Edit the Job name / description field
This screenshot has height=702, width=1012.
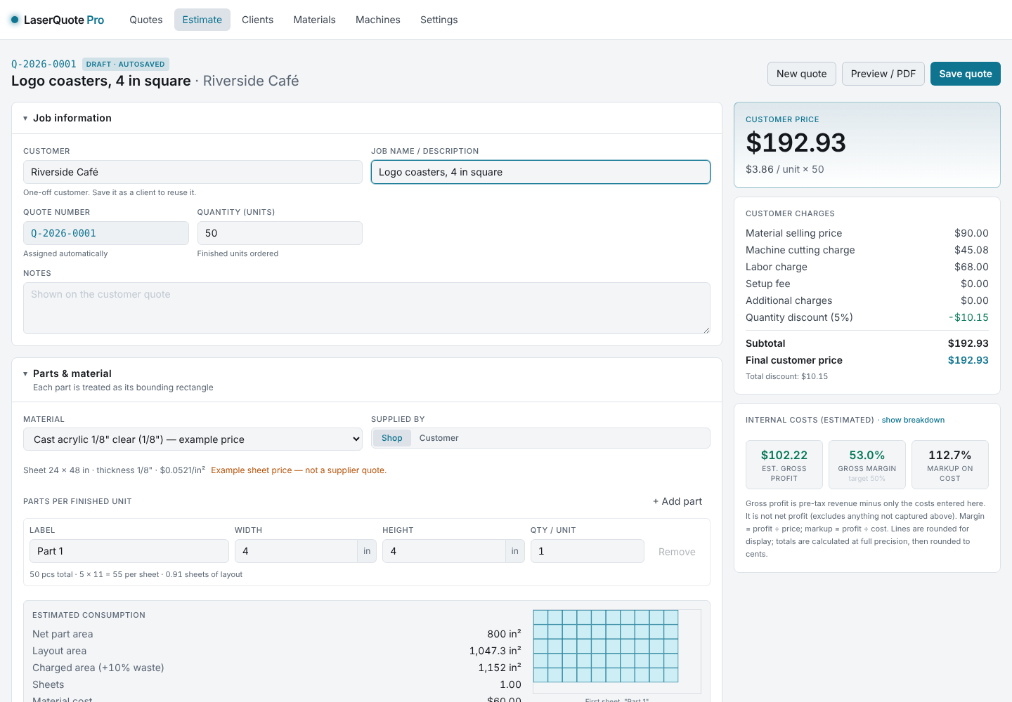540,172
